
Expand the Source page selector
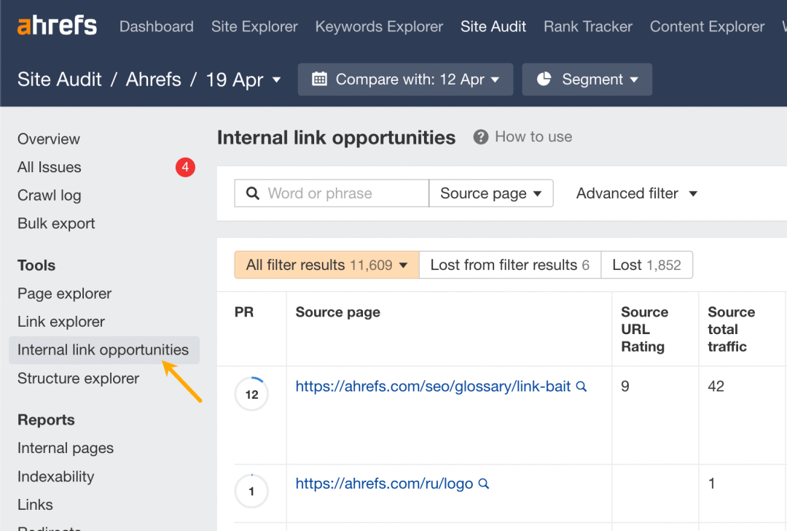point(491,193)
